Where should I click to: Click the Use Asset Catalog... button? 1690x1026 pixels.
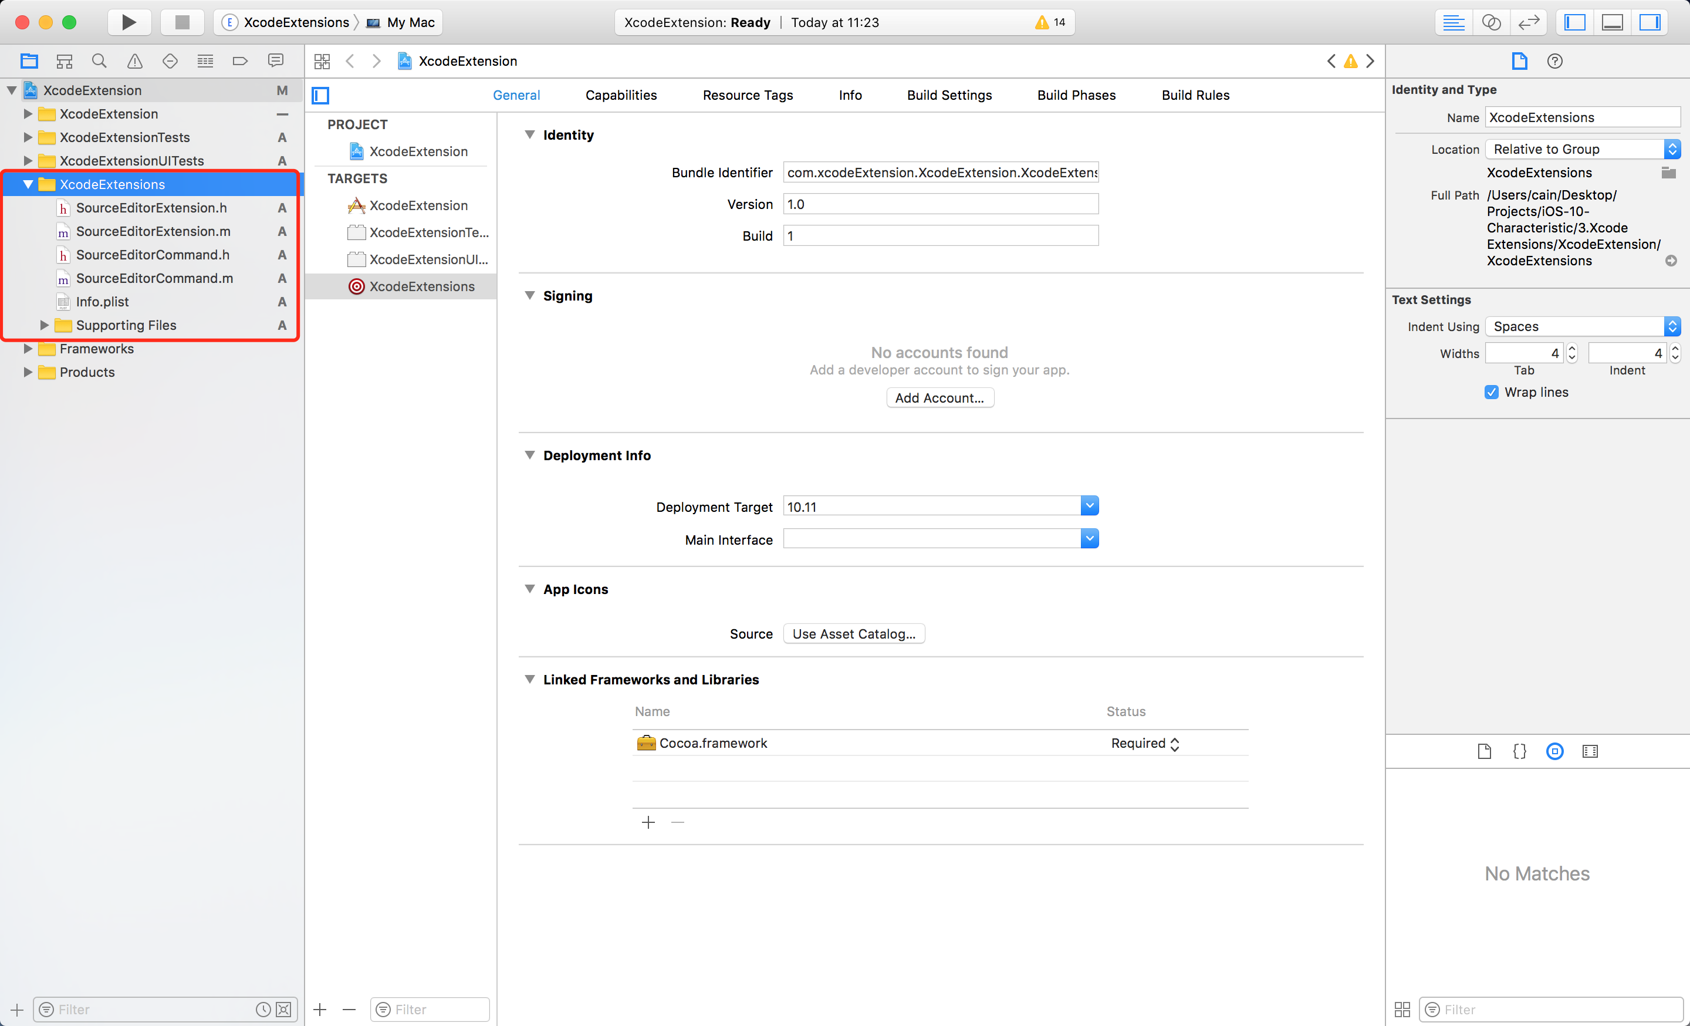pos(853,634)
